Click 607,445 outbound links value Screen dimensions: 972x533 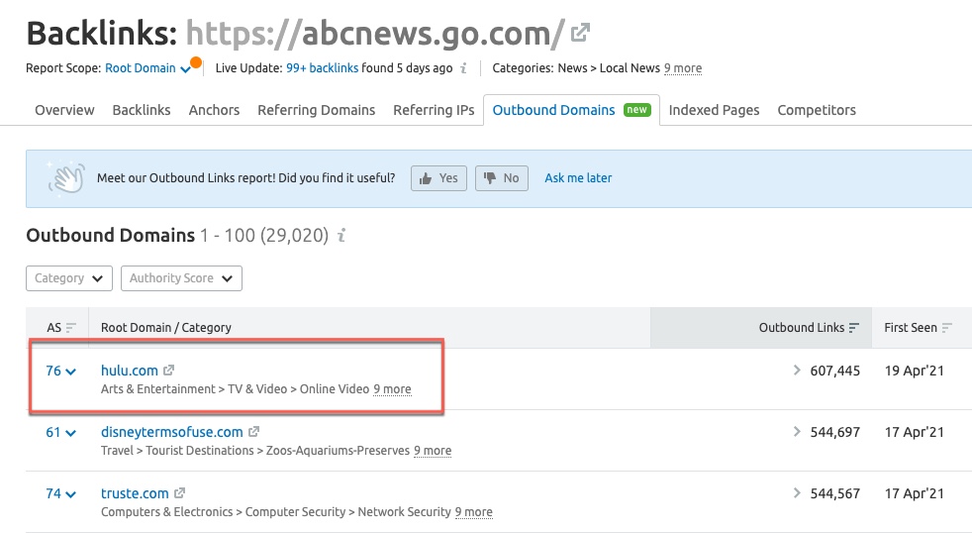(835, 371)
